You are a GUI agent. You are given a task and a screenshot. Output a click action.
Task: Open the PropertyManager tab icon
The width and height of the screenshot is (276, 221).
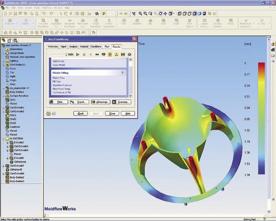tap(10, 40)
